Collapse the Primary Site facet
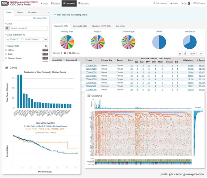Screen dimensions: 207x178 coord(6,46)
